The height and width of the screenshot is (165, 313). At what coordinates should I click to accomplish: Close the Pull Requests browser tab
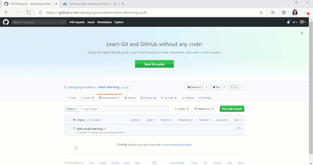(x=56, y=4)
